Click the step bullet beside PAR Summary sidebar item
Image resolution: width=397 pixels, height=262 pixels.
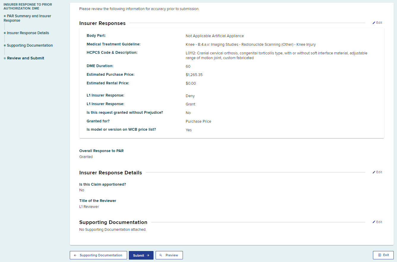click(x=5, y=16)
